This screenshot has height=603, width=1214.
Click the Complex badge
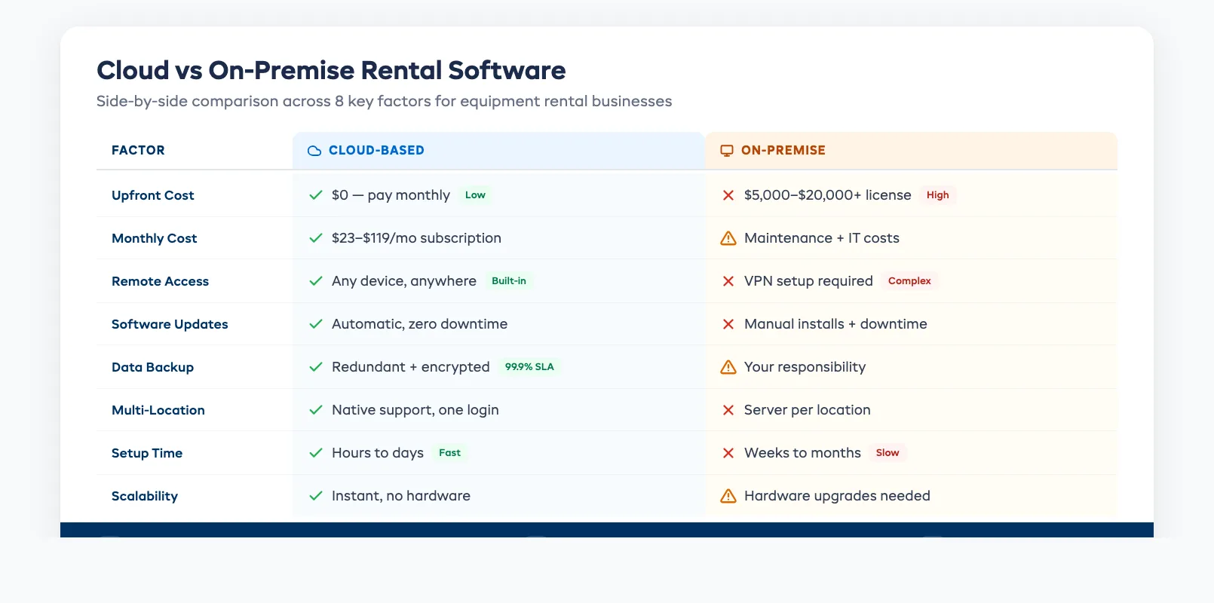point(909,281)
